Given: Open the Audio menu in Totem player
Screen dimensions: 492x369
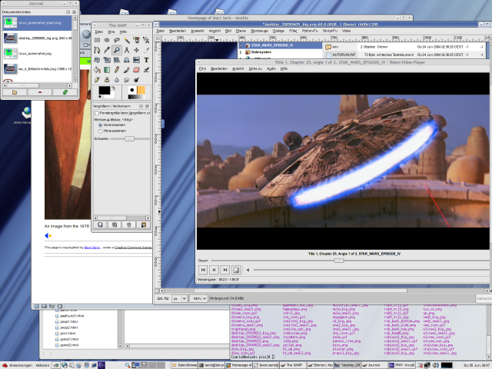Looking at the screenshot, I should coord(271,68).
